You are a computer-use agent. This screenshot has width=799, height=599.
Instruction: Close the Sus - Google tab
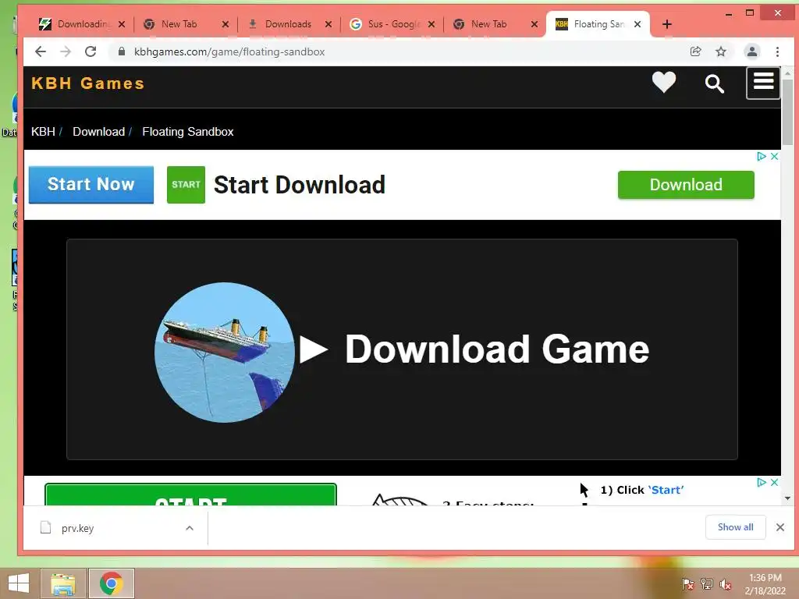[431, 24]
